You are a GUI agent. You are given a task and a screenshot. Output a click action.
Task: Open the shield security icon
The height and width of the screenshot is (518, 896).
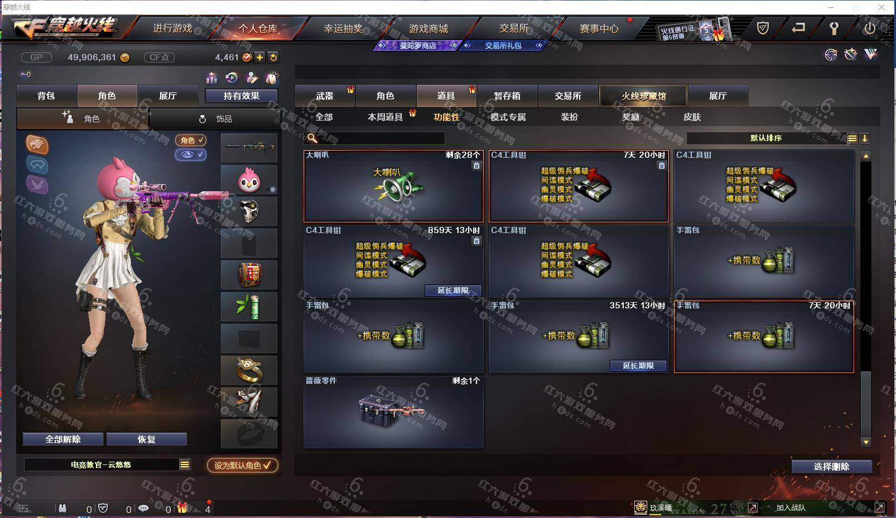click(763, 28)
